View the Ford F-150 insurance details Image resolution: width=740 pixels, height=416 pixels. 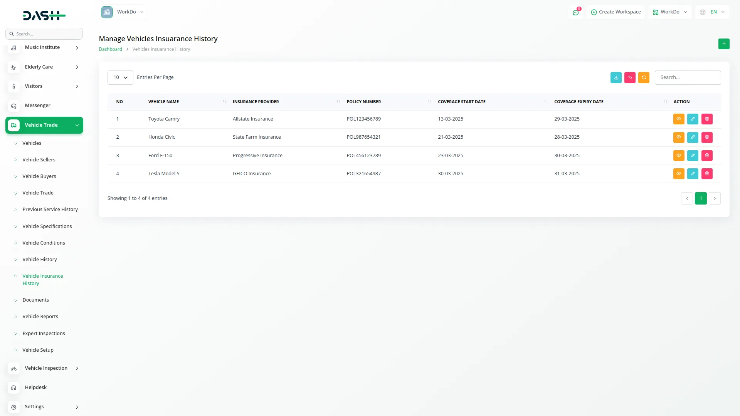point(678,156)
